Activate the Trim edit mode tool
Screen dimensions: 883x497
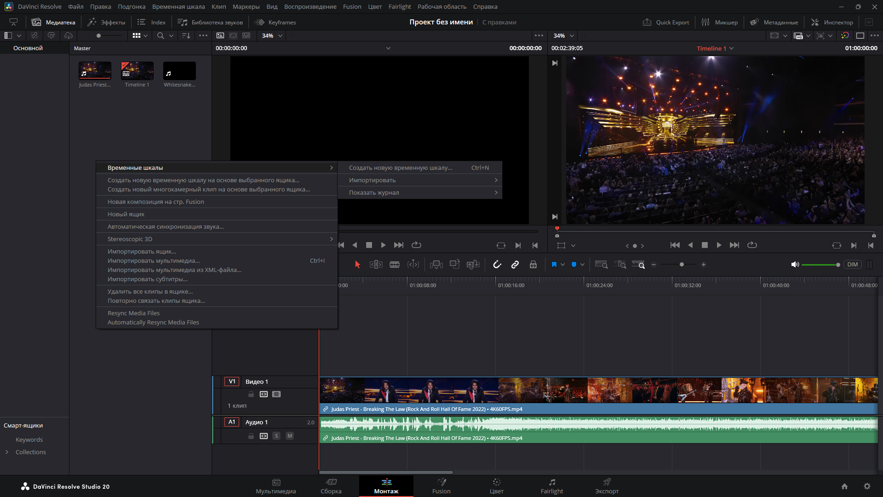(376, 265)
